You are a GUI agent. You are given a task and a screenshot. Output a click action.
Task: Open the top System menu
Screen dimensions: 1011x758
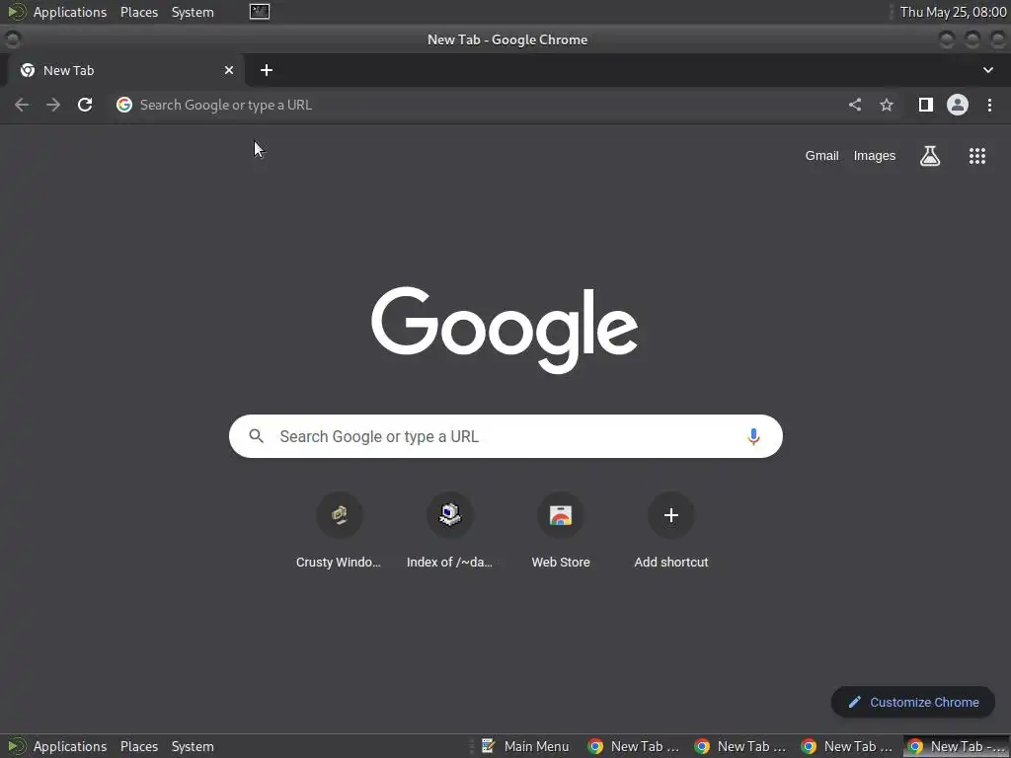(193, 12)
